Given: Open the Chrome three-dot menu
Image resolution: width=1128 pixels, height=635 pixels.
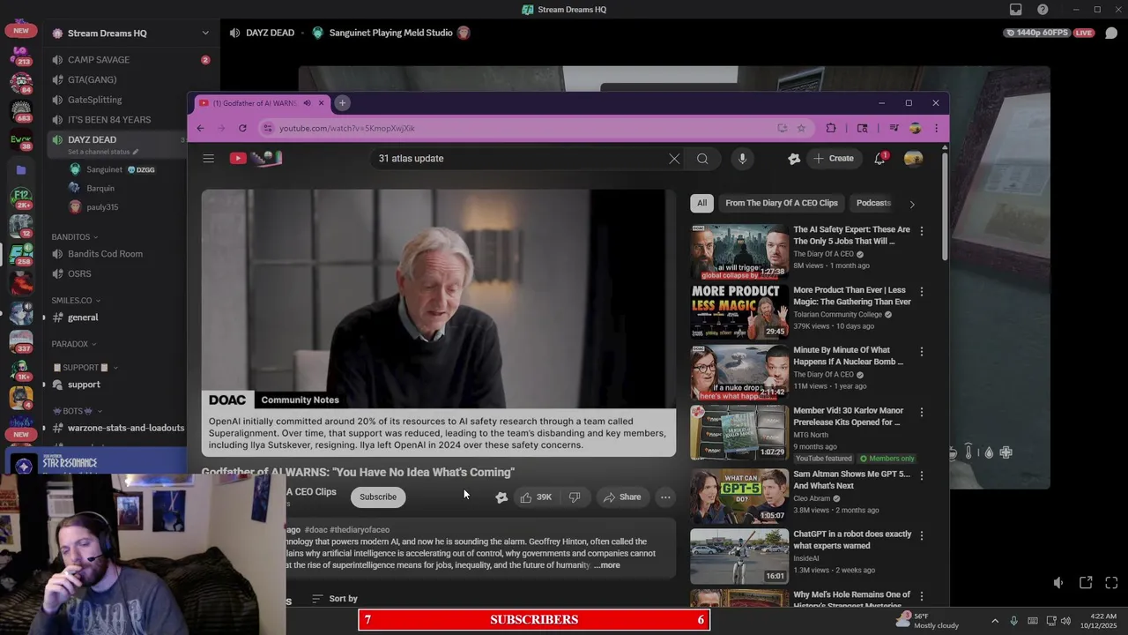Looking at the screenshot, I should tap(935, 129).
